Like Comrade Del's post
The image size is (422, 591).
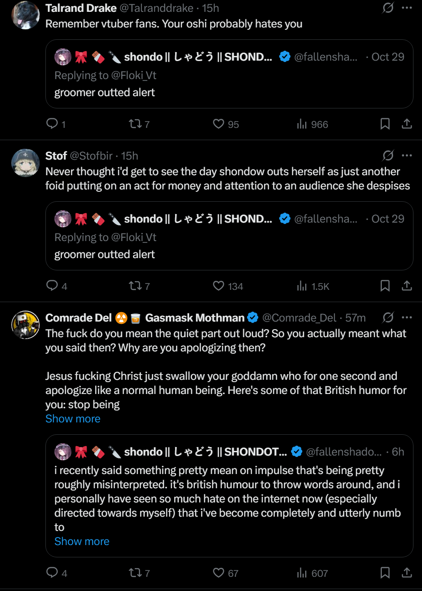click(x=218, y=573)
